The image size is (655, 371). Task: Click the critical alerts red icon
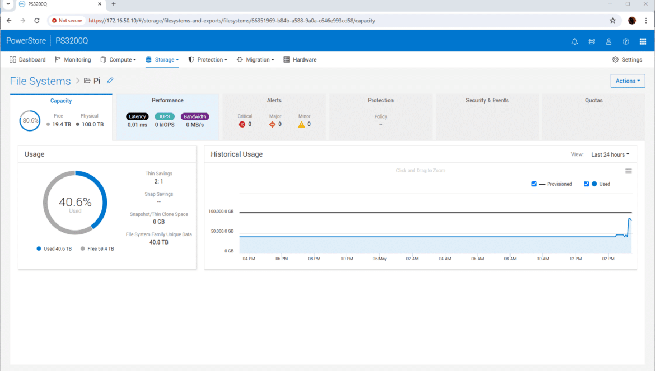coord(242,124)
